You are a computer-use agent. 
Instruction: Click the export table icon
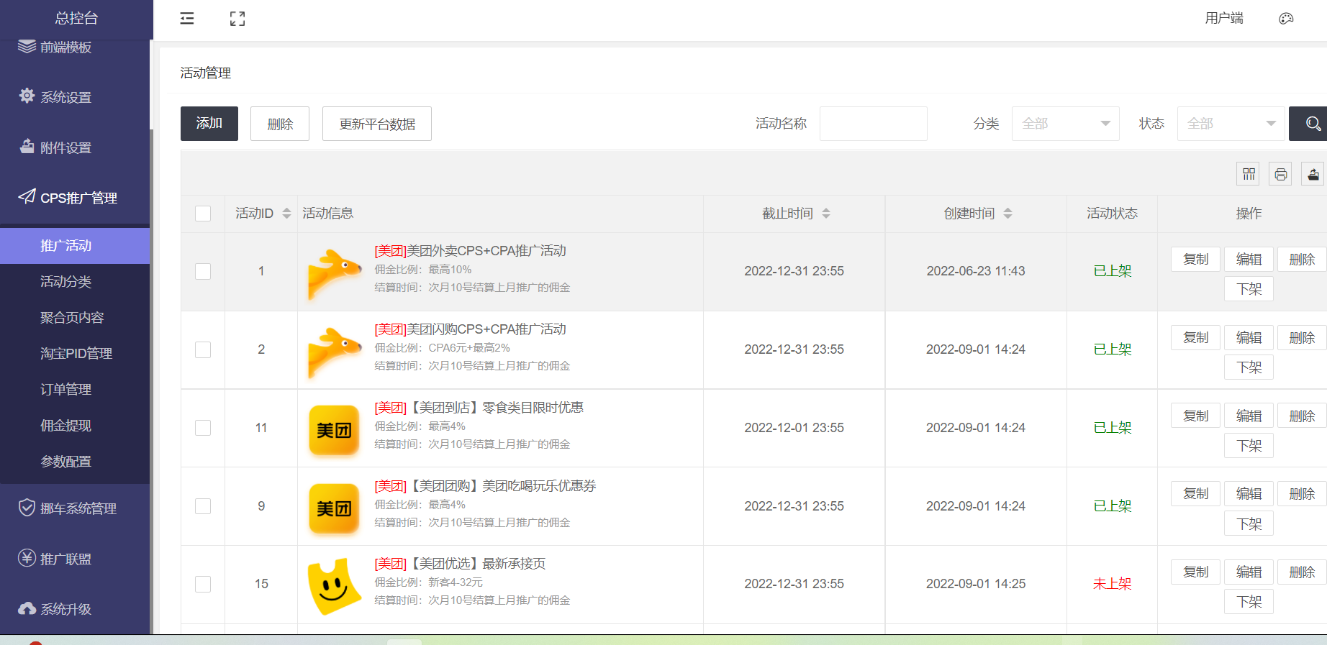1313,174
